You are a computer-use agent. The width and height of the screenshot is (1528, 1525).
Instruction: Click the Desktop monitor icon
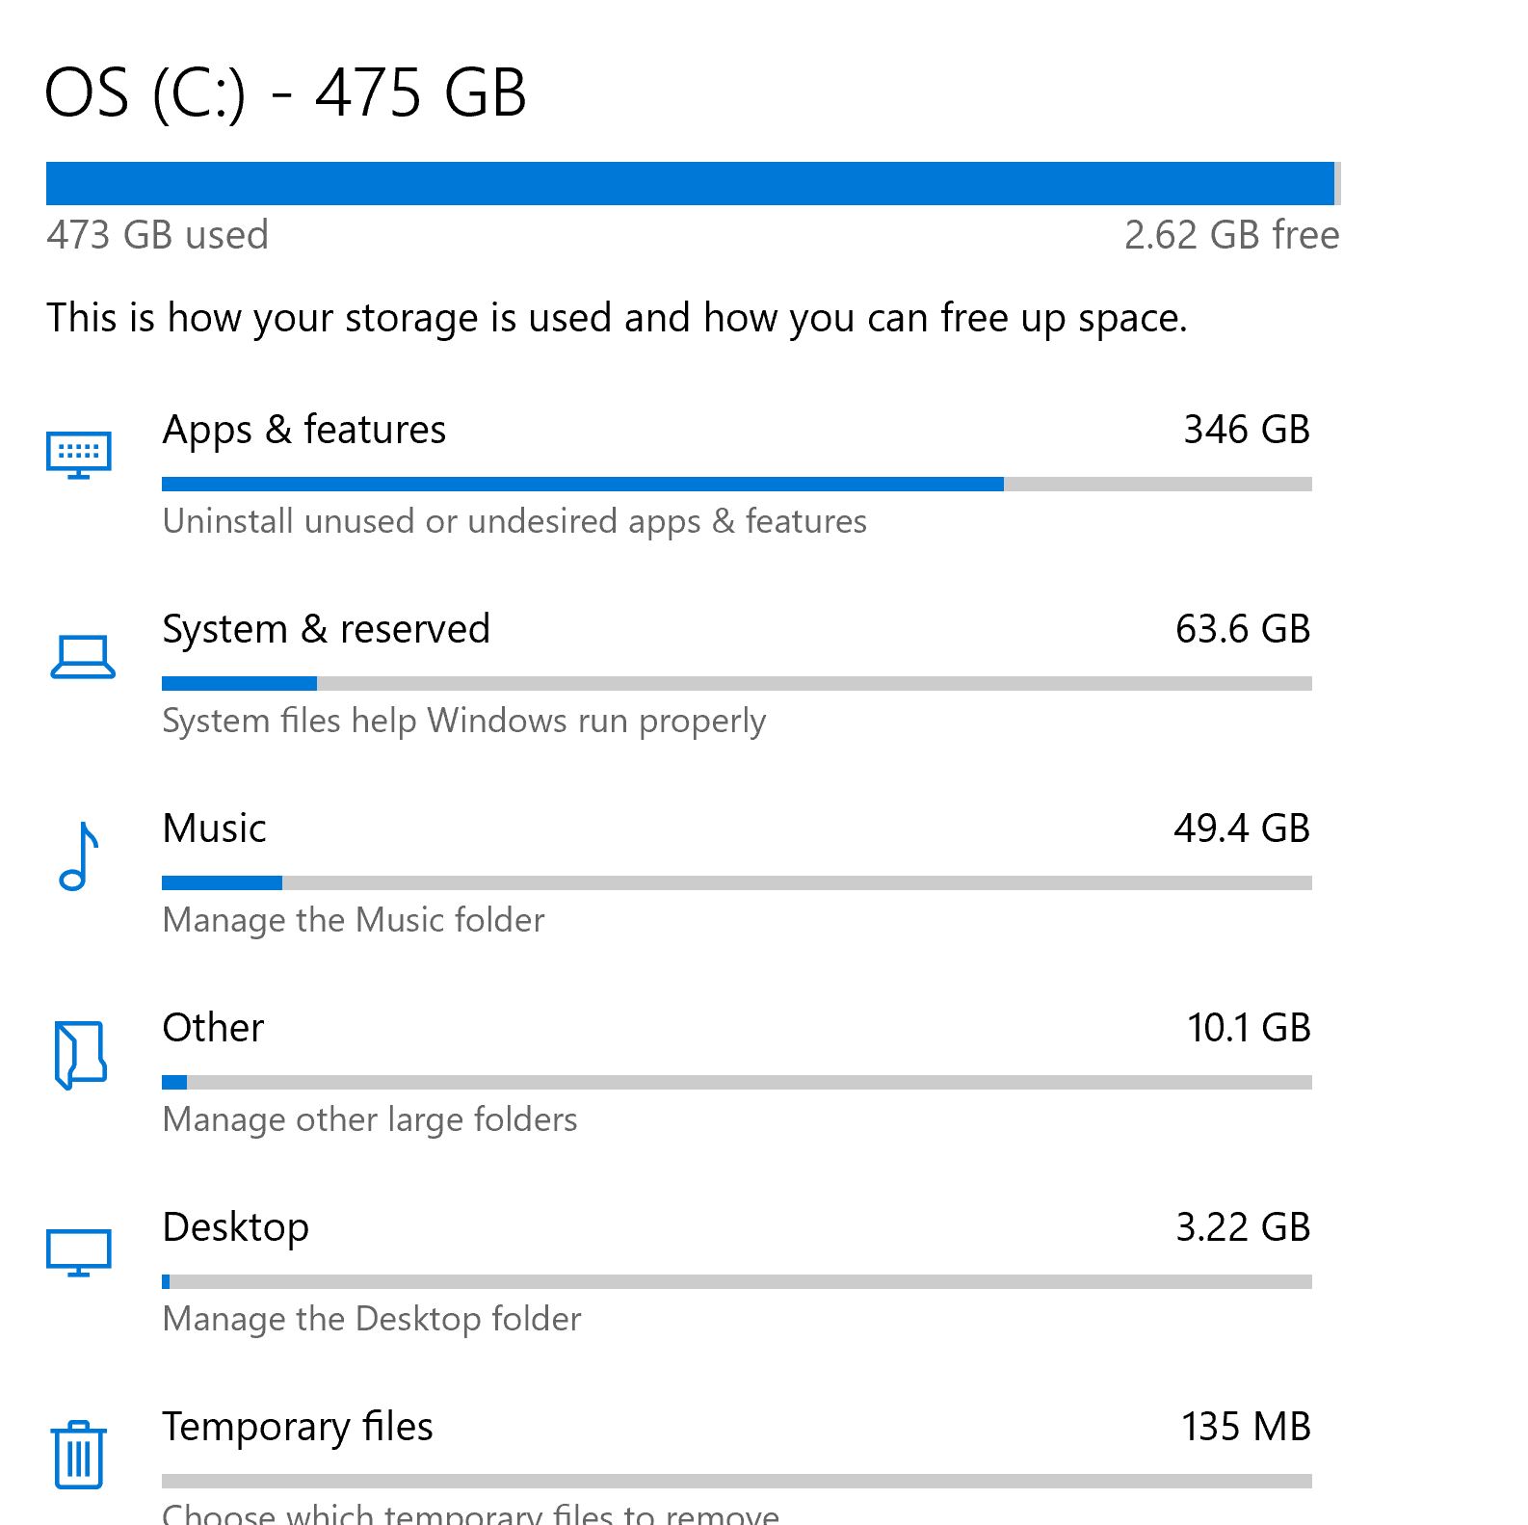[x=79, y=1252]
